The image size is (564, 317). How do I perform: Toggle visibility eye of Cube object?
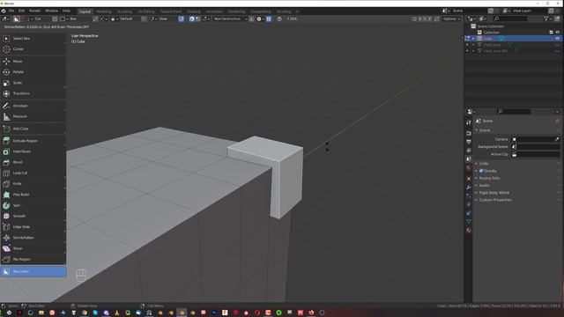click(x=557, y=39)
